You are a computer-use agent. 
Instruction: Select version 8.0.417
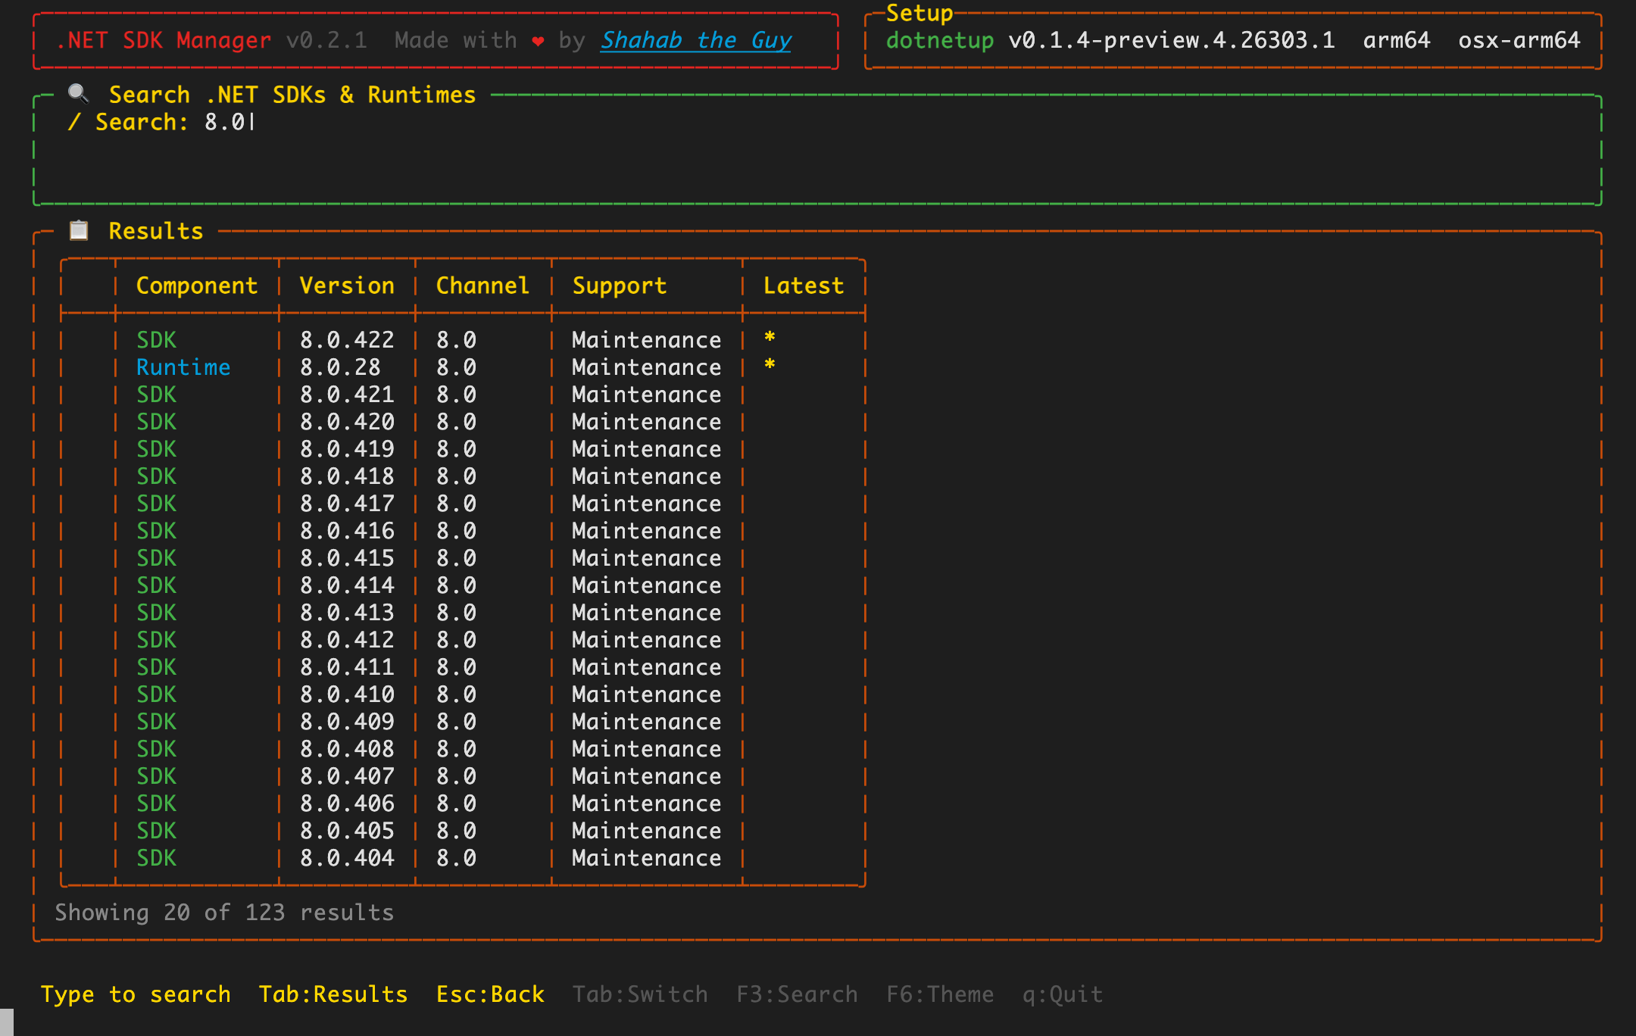point(347,504)
